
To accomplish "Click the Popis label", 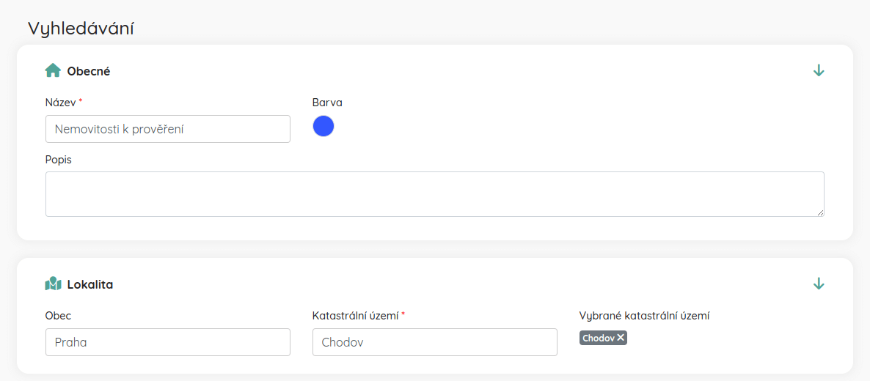I will [59, 160].
